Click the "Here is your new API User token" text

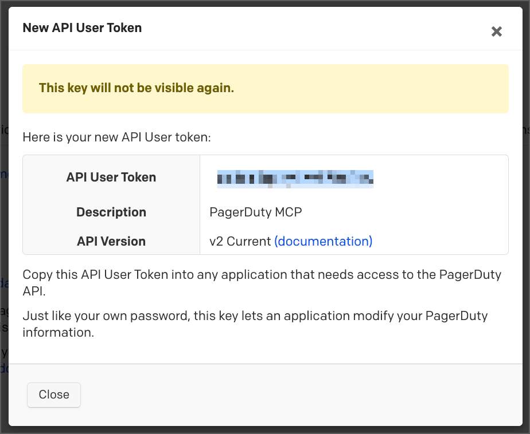116,137
